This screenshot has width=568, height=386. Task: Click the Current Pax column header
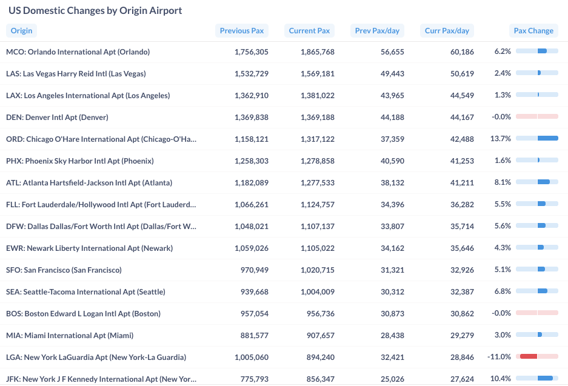click(x=309, y=31)
